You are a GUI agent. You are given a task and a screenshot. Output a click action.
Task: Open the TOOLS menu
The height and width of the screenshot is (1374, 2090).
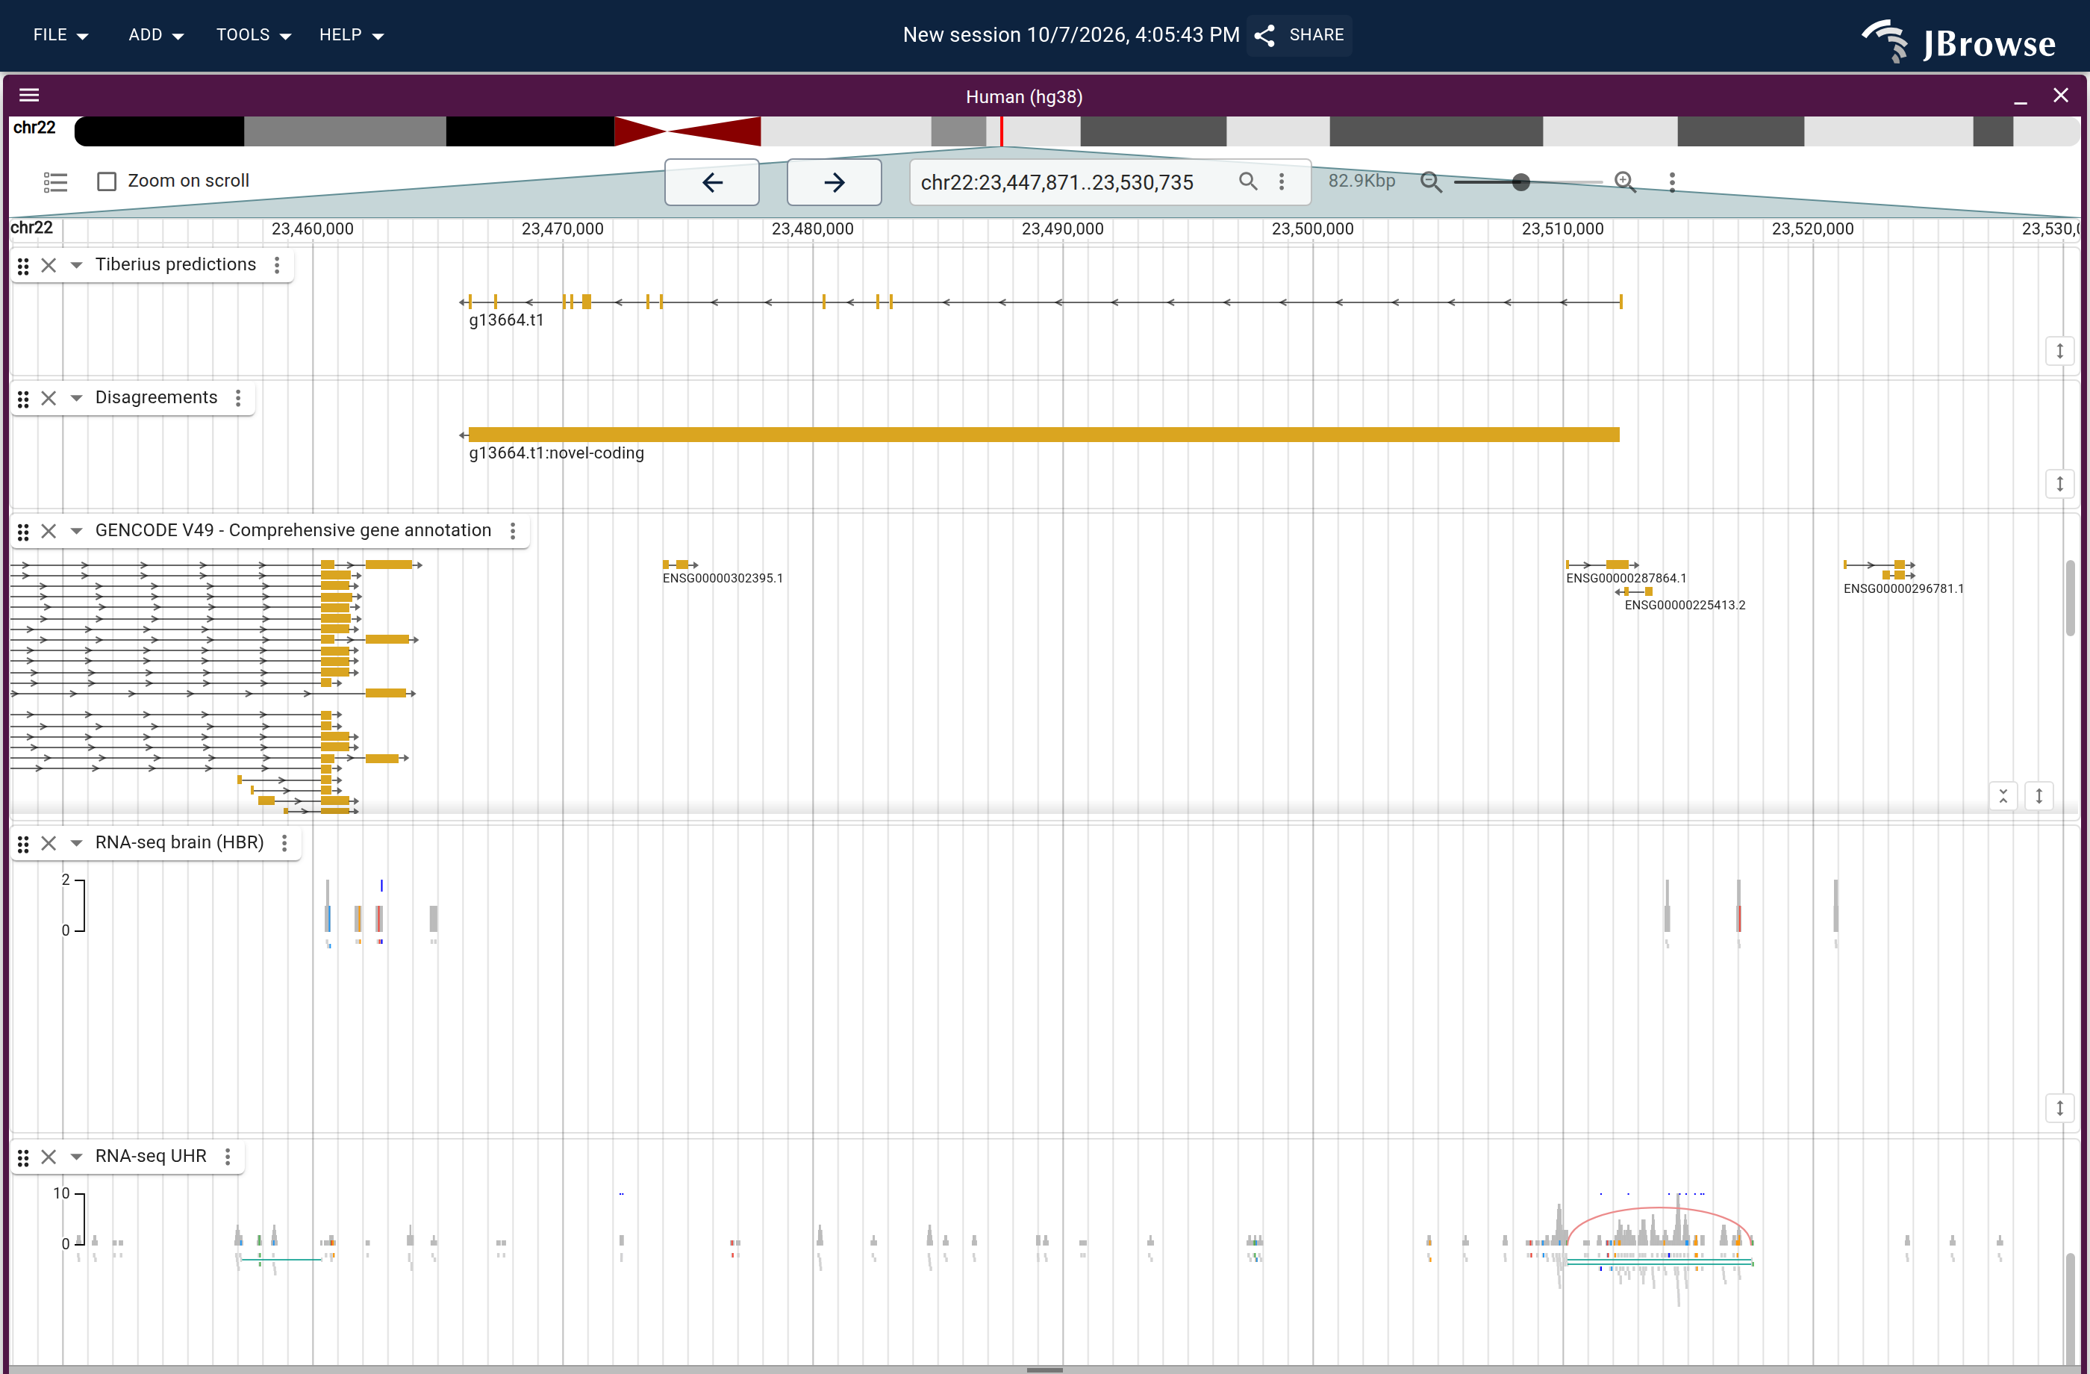pos(253,35)
